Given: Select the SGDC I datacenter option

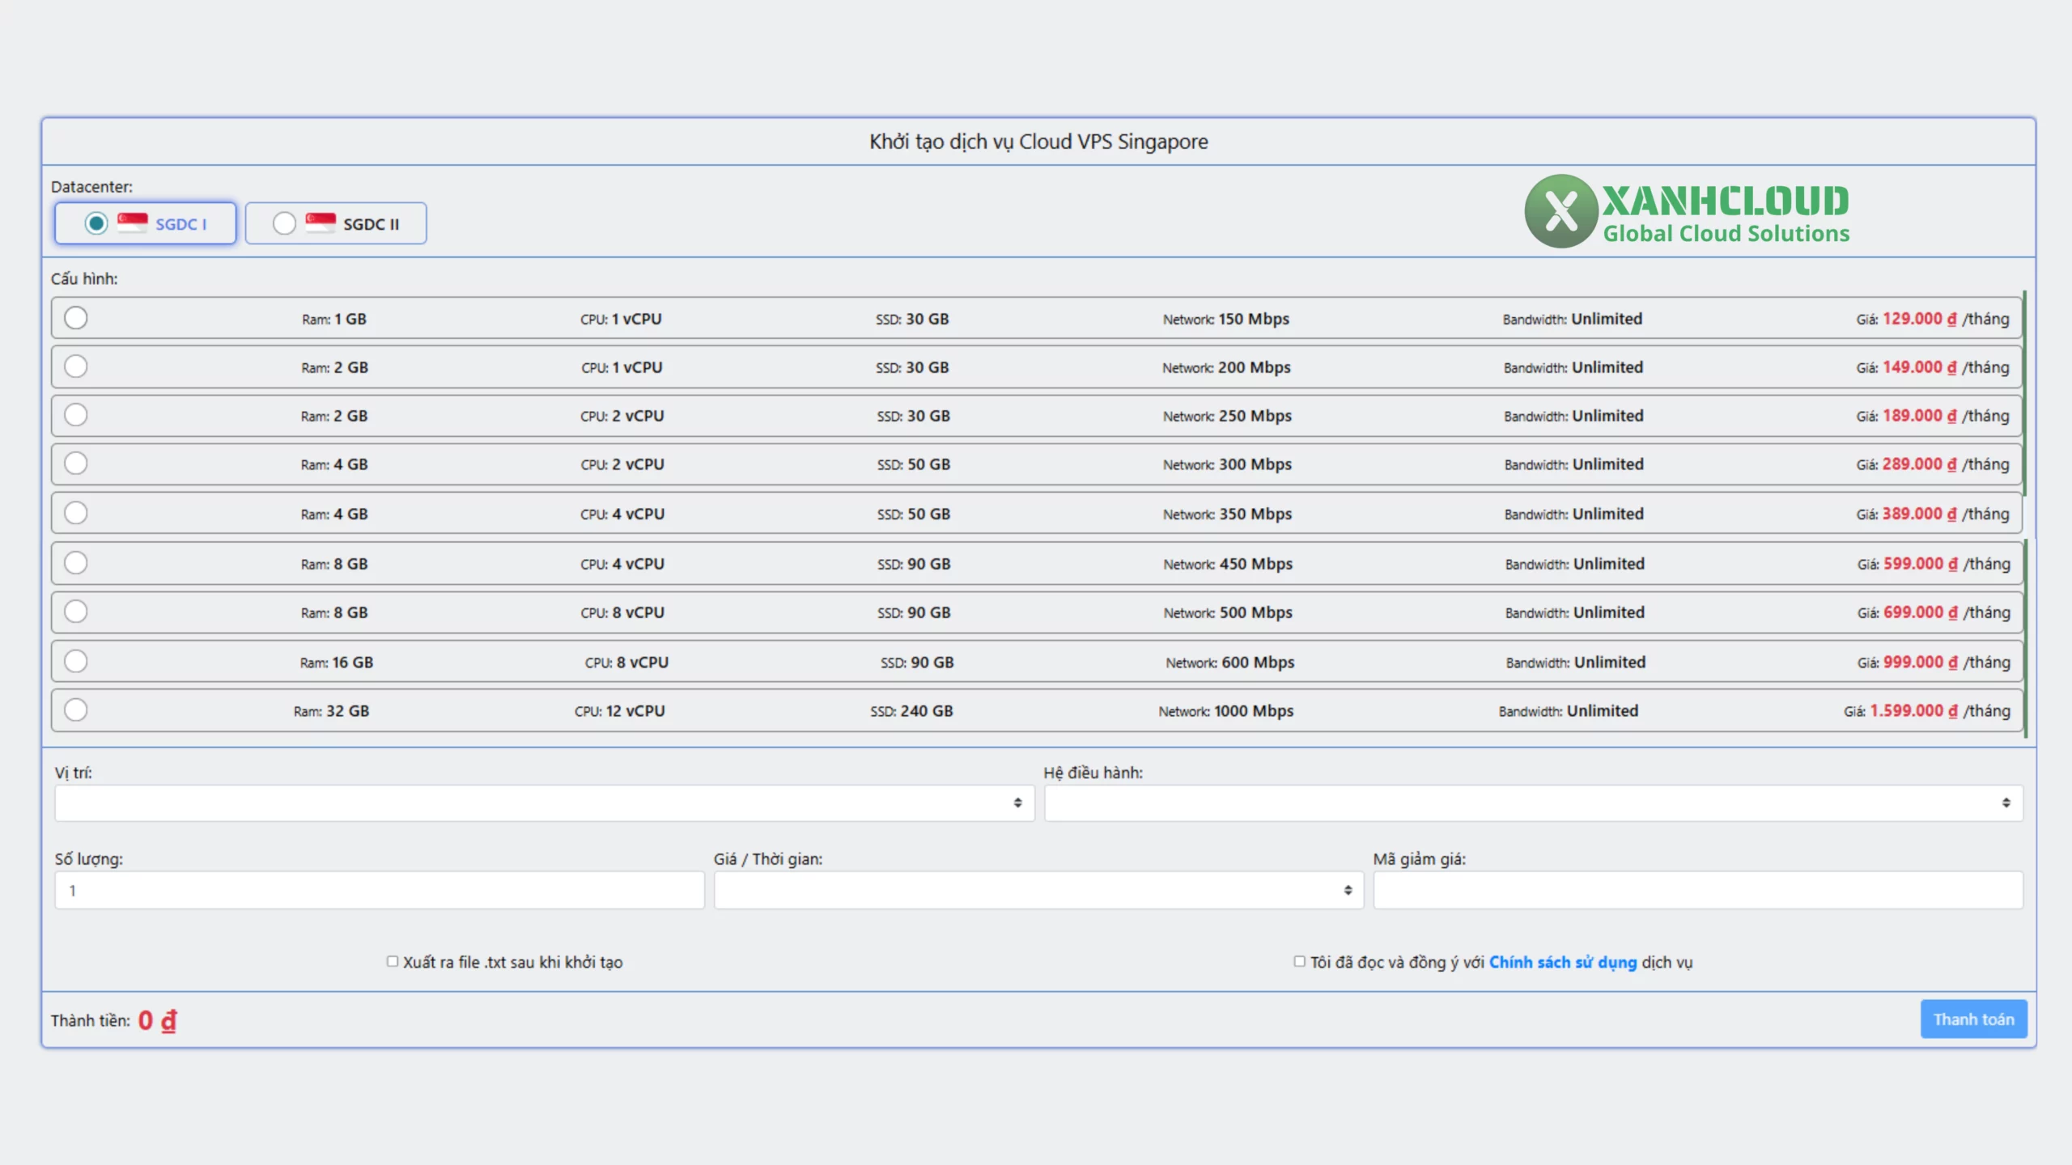Looking at the screenshot, I should (x=96, y=223).
